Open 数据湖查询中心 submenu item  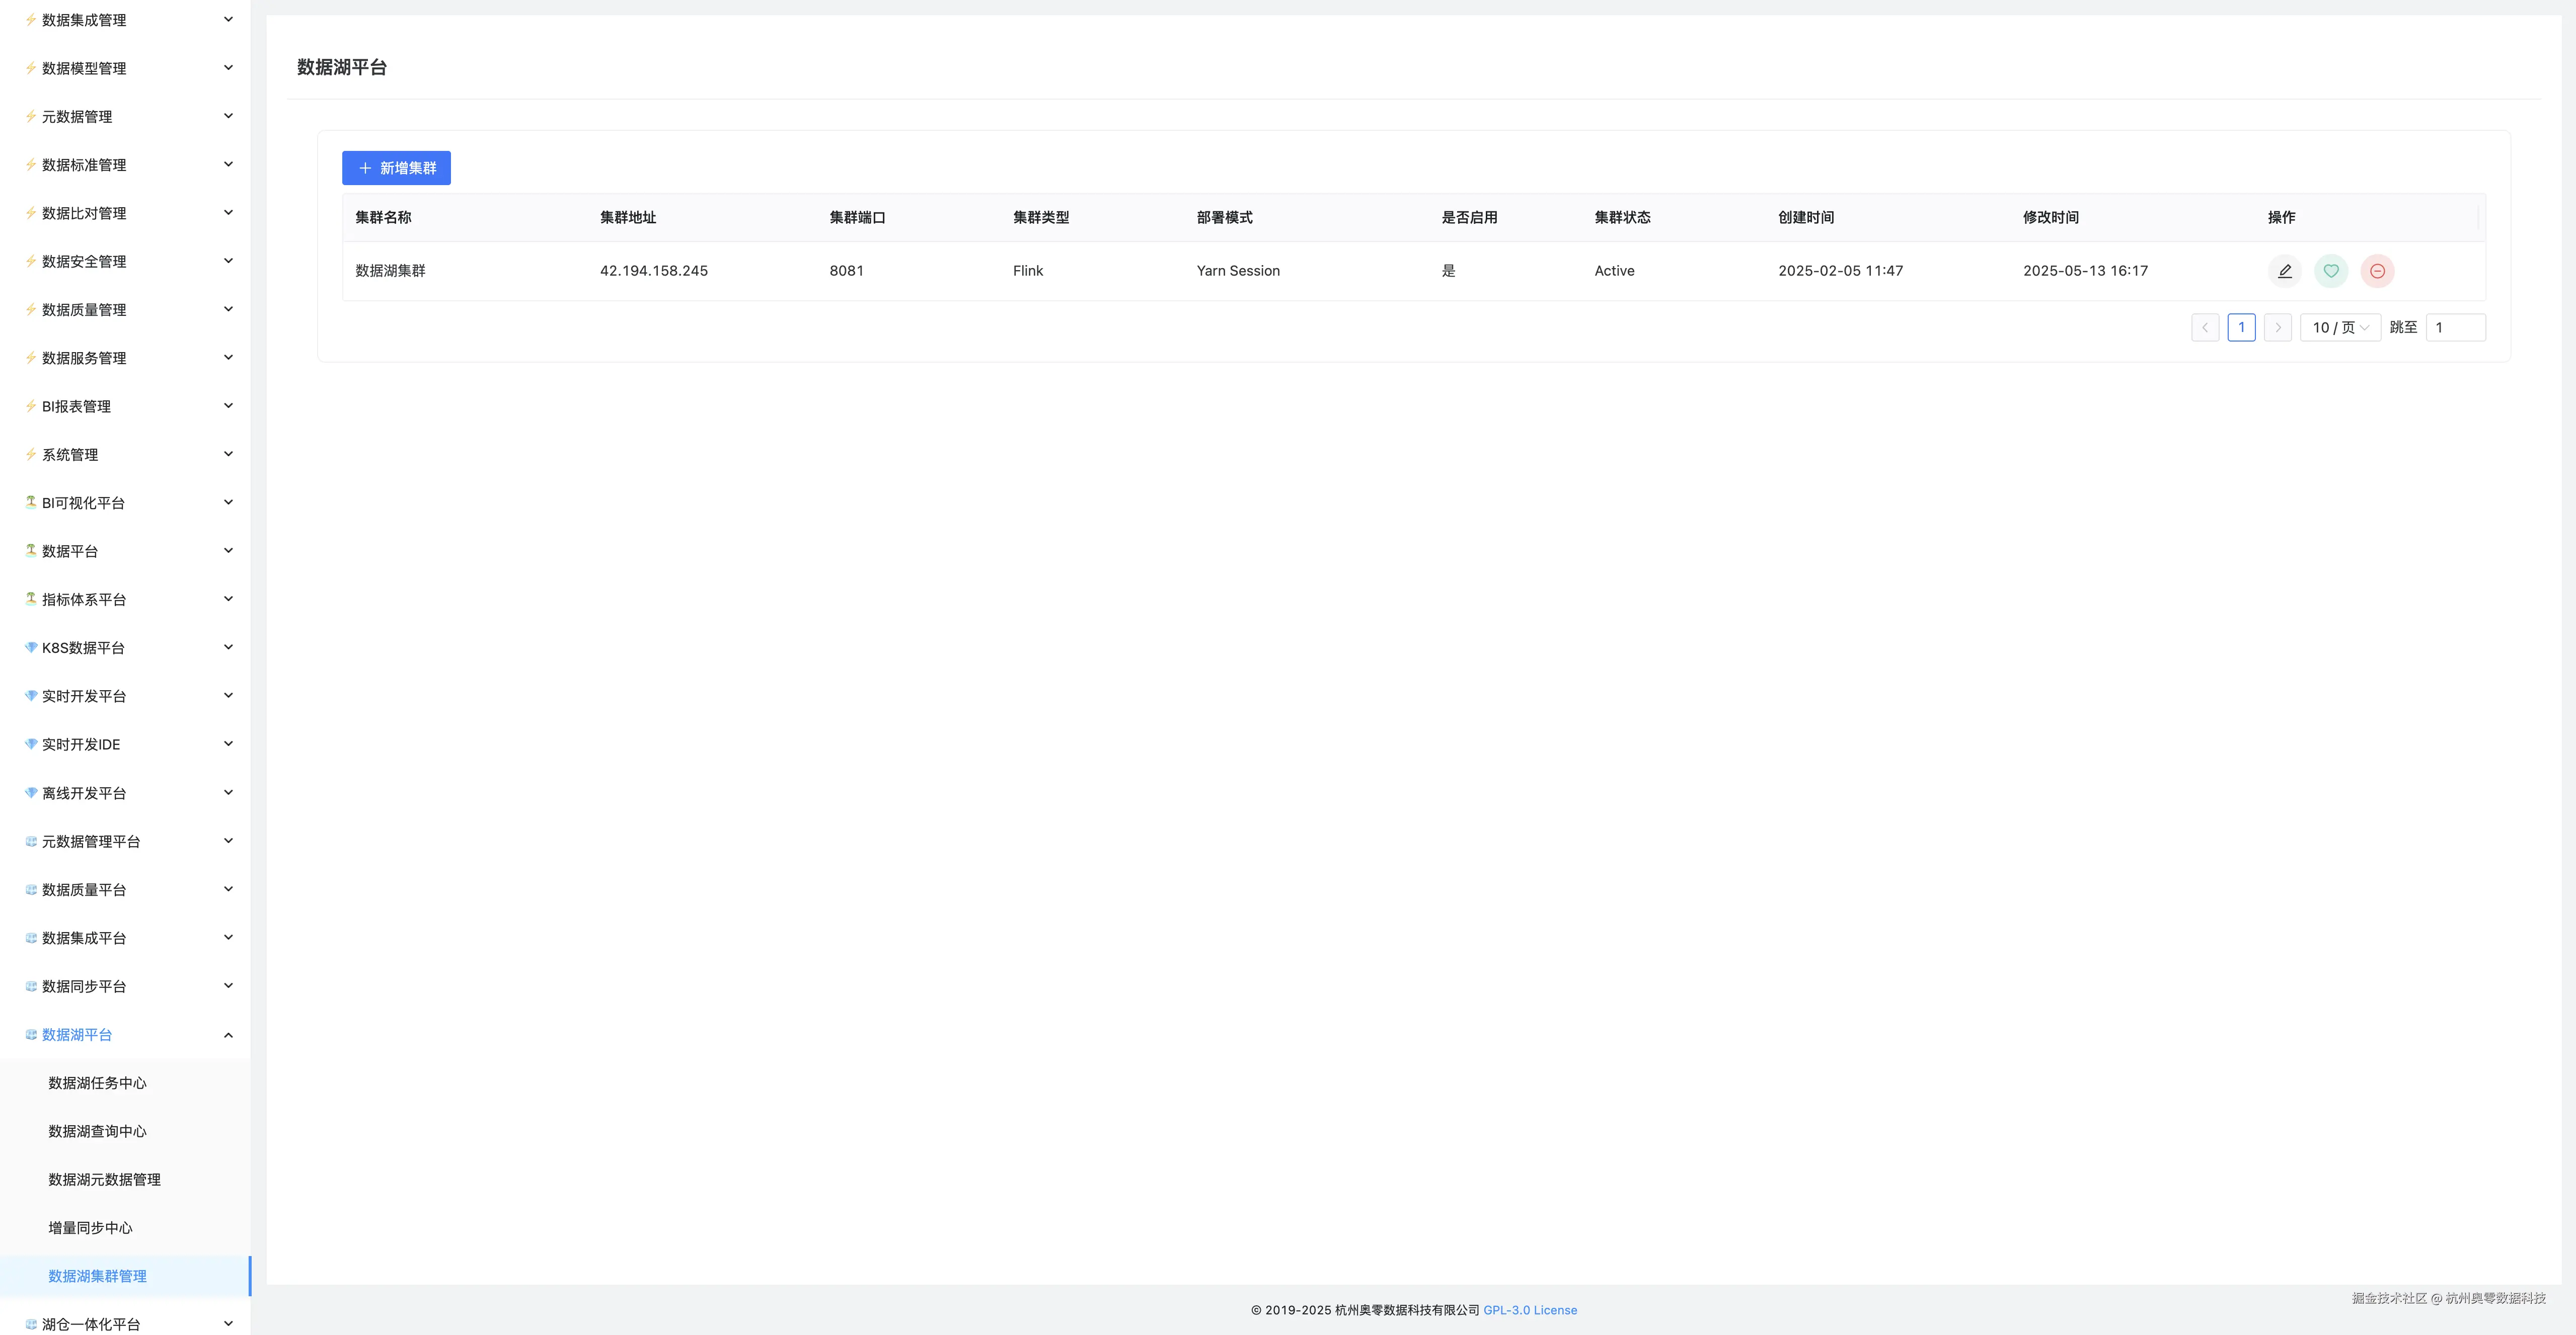click(x=97, y=1131)
